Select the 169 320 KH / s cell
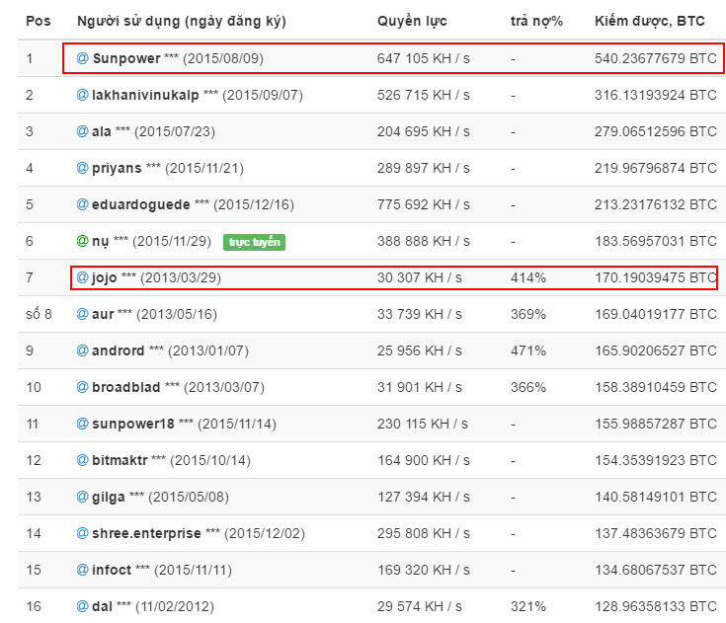The width and height of the screenshot is (726, 623). point(423,571)
